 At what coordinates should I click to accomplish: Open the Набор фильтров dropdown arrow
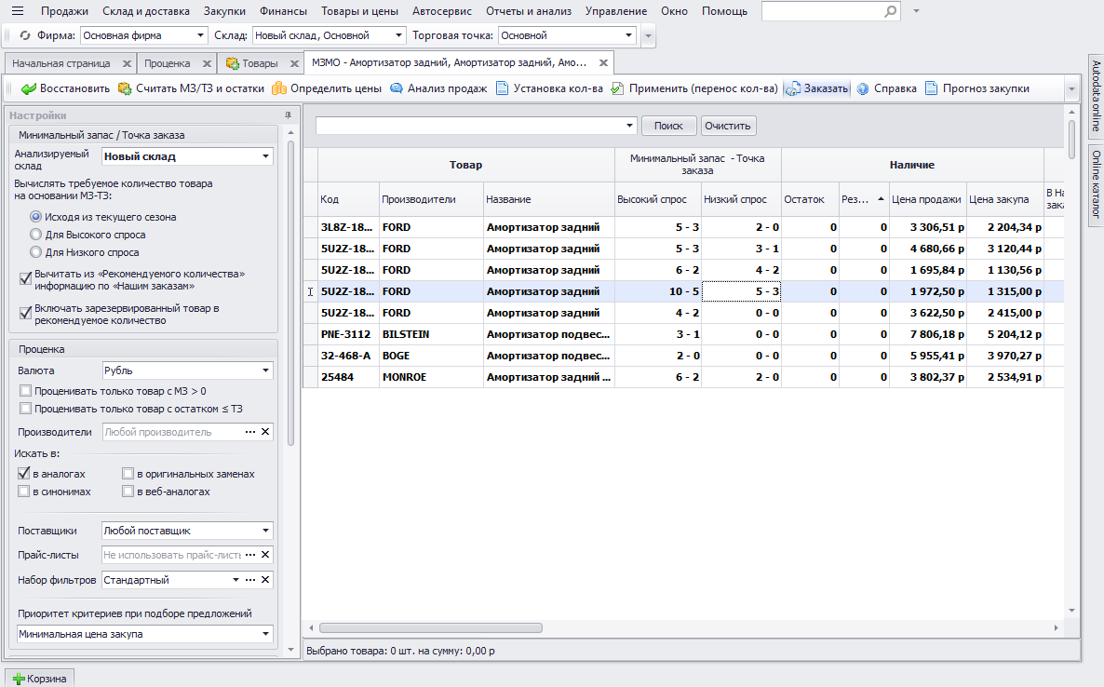coord(236,580)
